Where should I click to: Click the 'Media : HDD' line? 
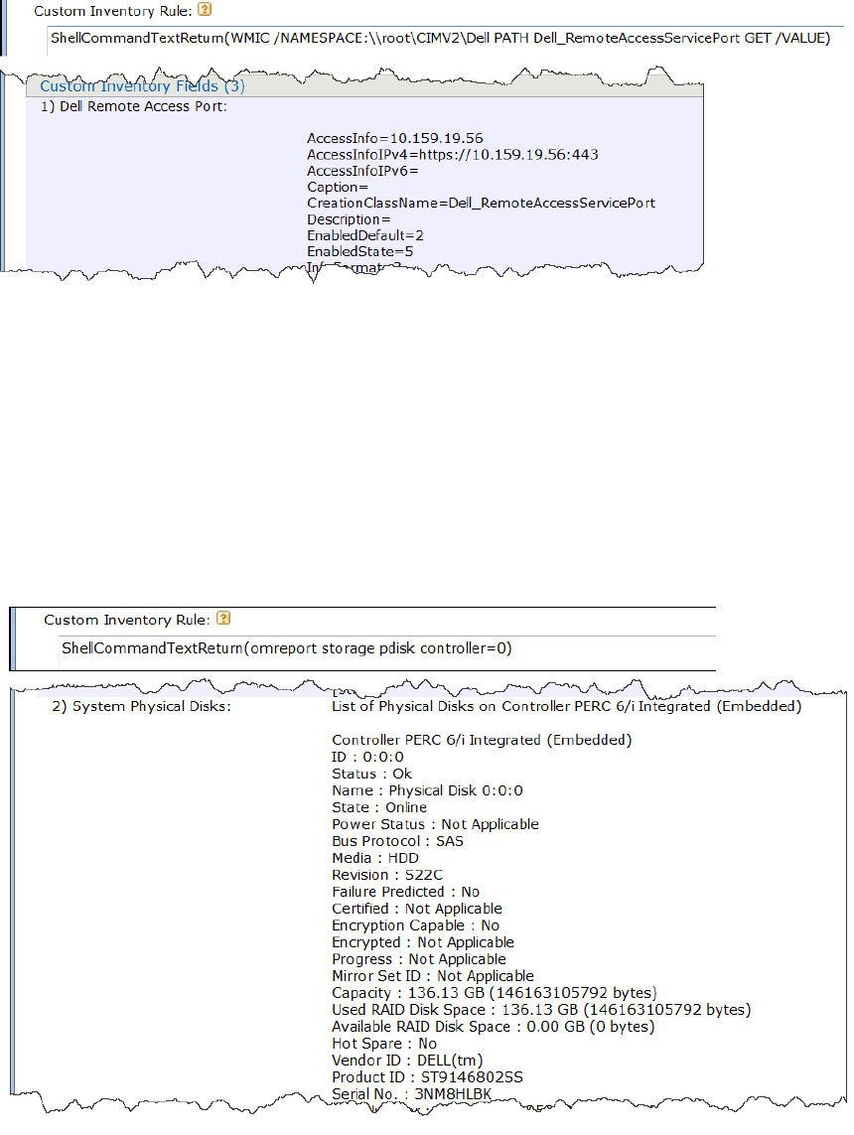pyautogui.click(x=375, y=859)
